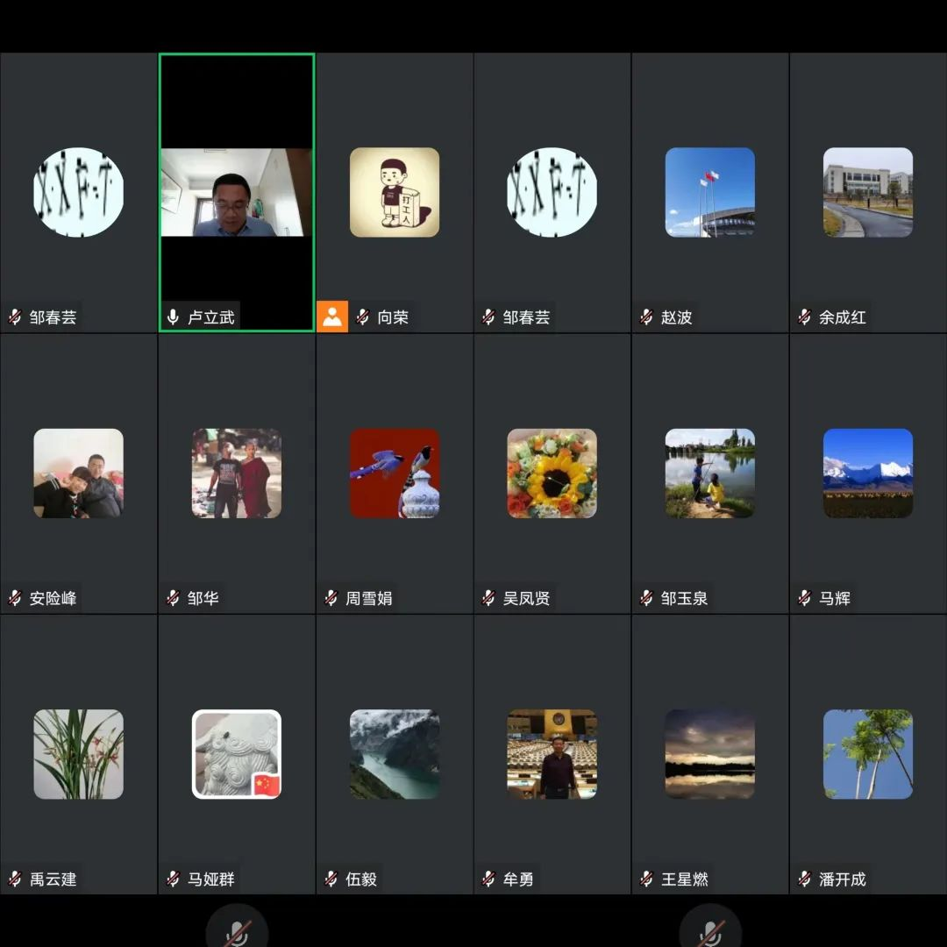The width and height of the screenshot is (947, 947).
Task: Open the palm tree avatar of 潘开成
Action: pyautogui.click(x=867, y=753)
